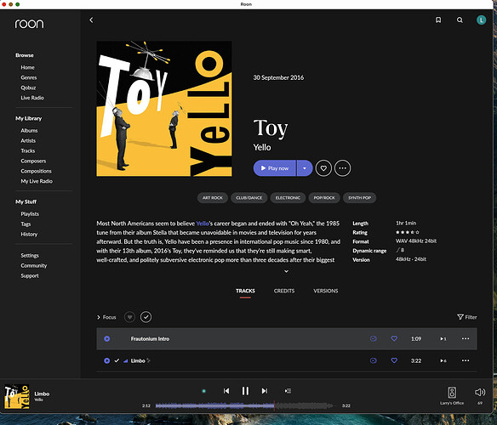
Task: Open Genres in sidebar
Action: (x=29, y=77)
